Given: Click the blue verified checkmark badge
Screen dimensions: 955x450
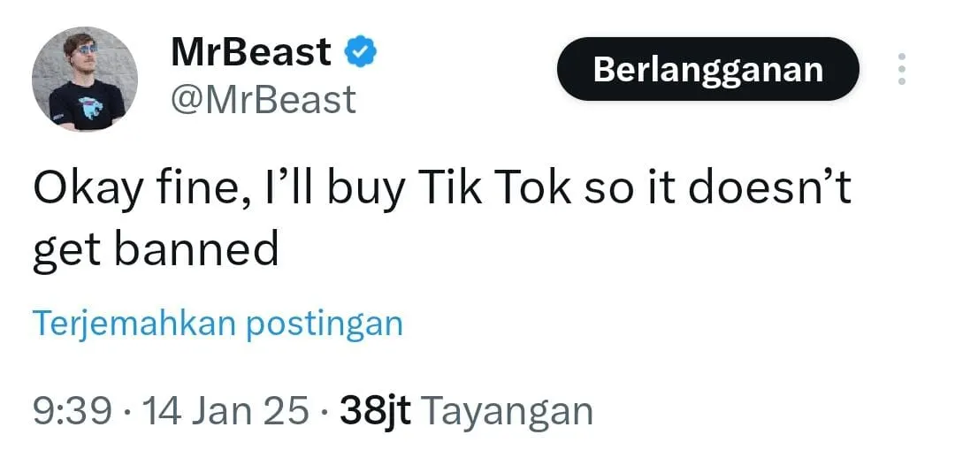Looking at the screenshot, I should click(361, 54).
